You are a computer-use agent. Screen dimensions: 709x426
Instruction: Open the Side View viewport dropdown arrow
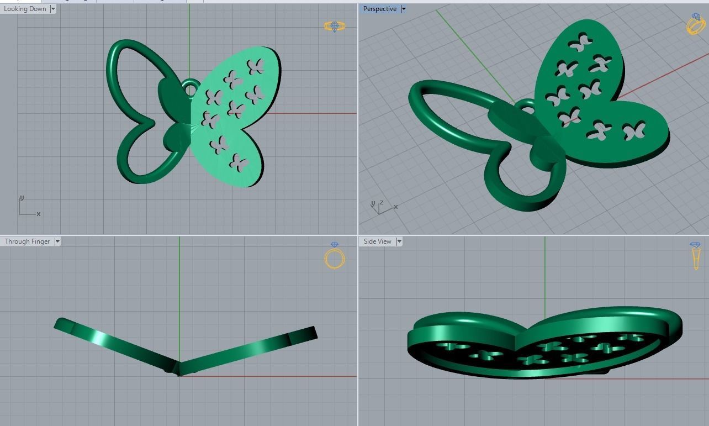399,241
